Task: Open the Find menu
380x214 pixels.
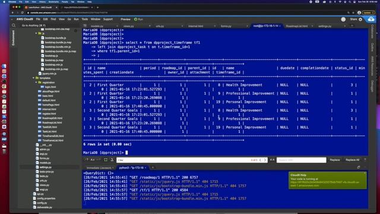Action: point(53,19)
